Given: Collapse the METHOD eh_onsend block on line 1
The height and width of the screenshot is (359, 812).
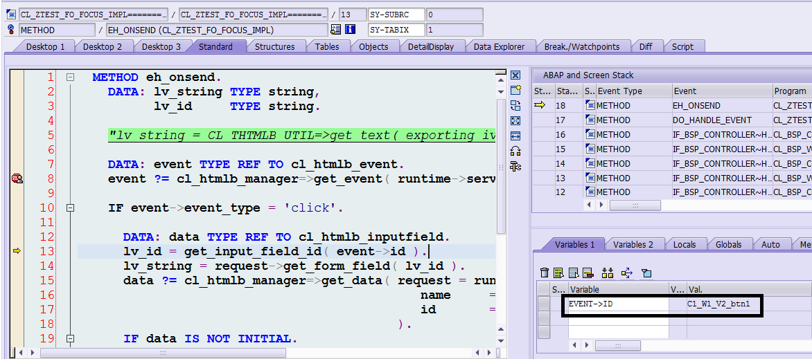Looking at the screenshot, I should click(70, 77).
